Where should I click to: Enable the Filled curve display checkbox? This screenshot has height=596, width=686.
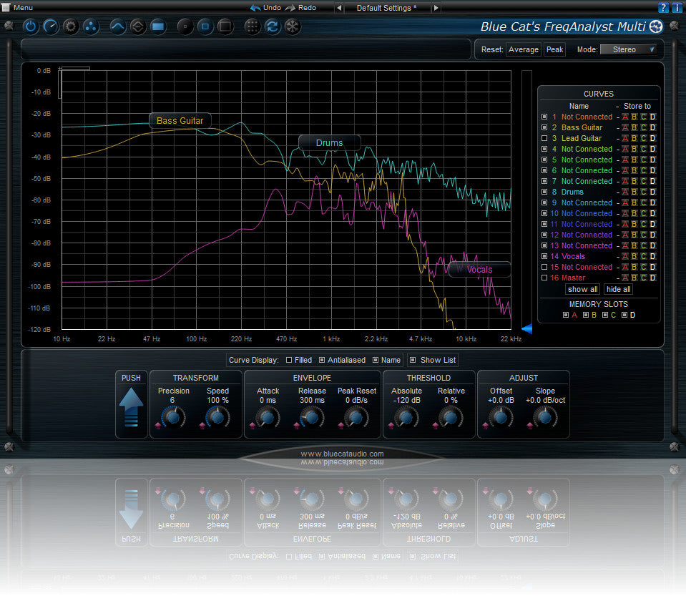coord(289,360)
